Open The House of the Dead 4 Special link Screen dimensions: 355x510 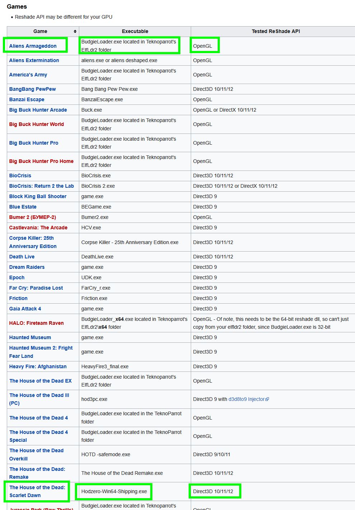tap(38, 436)
